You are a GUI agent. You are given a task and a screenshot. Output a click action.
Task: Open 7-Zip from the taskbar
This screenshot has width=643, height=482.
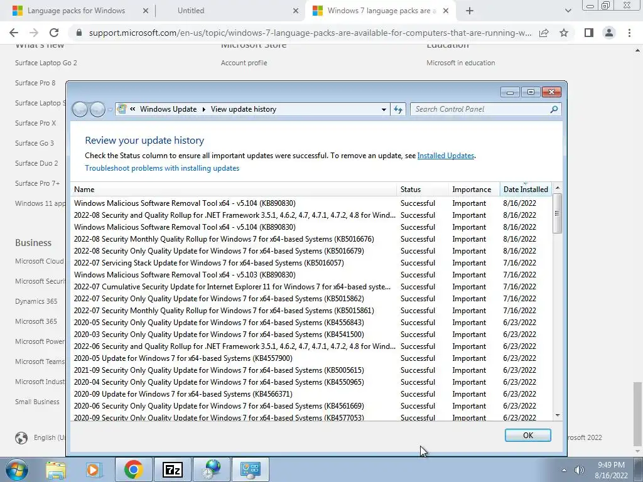pos(172,470)
